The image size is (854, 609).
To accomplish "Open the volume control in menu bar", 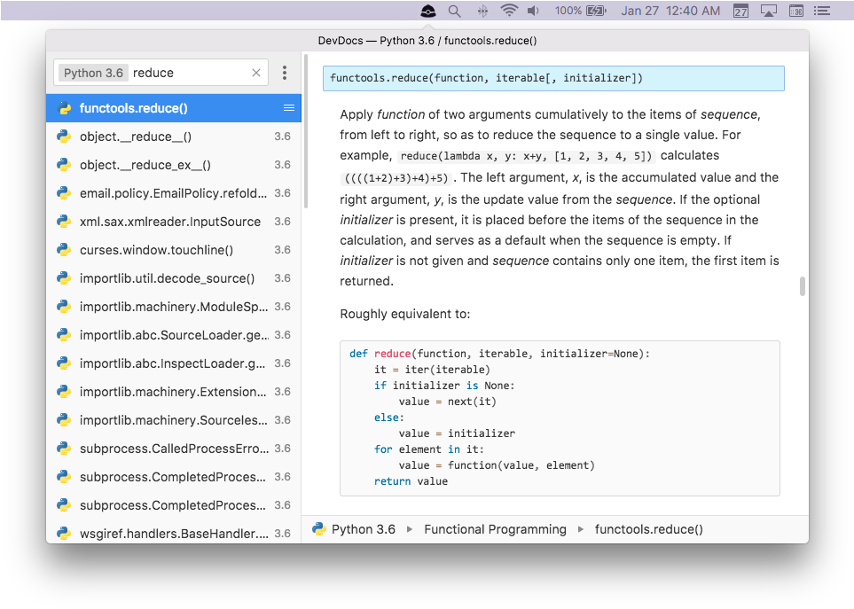I will point(533,11).
